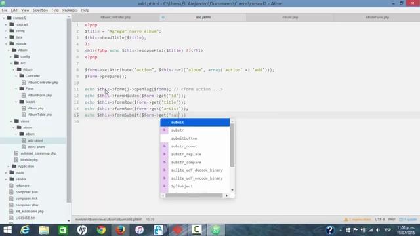Click the ESP language indicator in tray
The image size is (420, 236).
(x=388, y=230)
